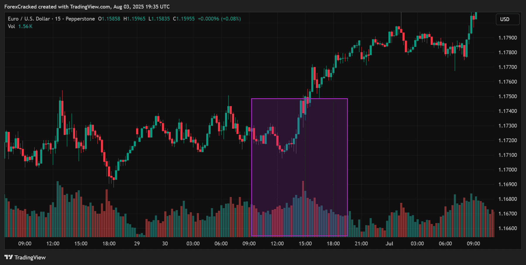This screenshot has height=265, width=526.
Task: Select the 1.17500 price axis label
Action: [508, 96]
